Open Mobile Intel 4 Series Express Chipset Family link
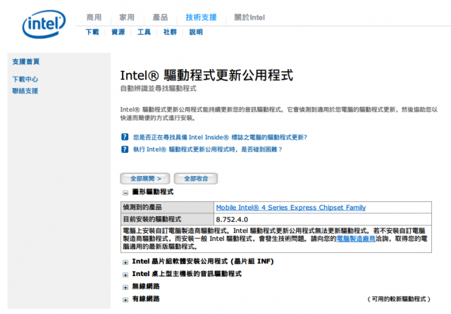This screenshot has width=451, height=314. 291,208
